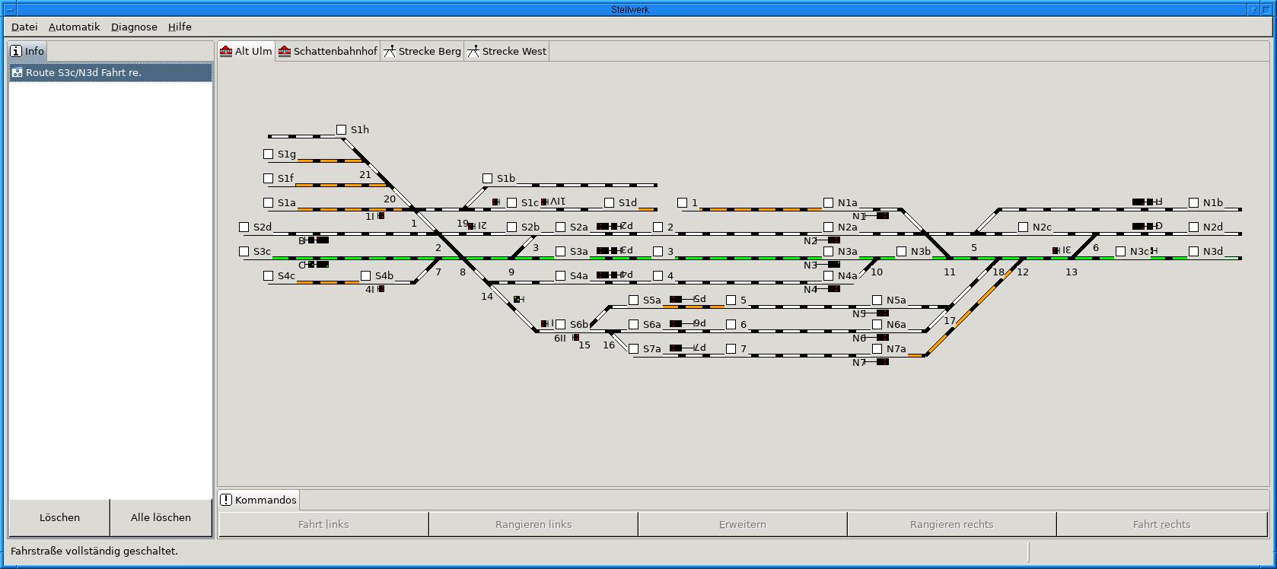Open the Automatik menu
This screenshot has width=1277, height=569.
click(74, 27)
